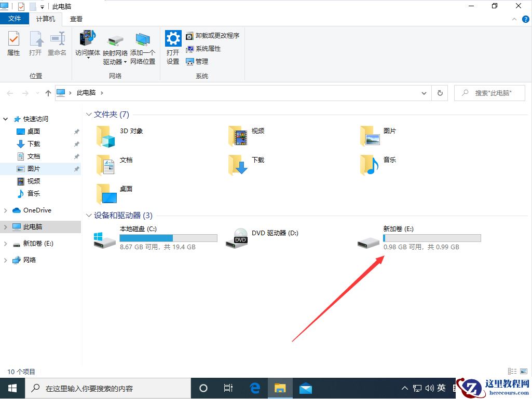Open the address bar dropdown arrow
Viewport: 532px width, 399px height.
424,93
